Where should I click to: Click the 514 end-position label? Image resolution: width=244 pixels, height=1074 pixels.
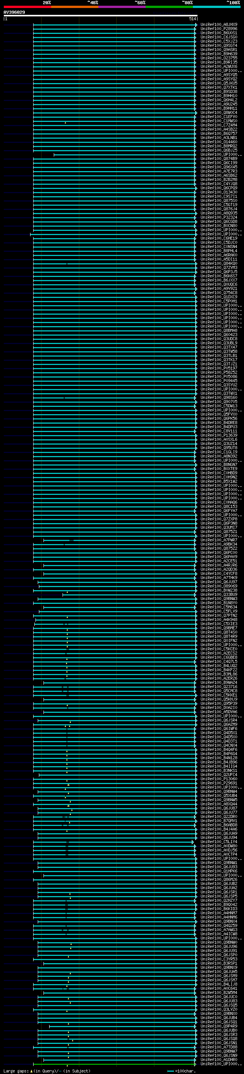(x=192, y=19)
